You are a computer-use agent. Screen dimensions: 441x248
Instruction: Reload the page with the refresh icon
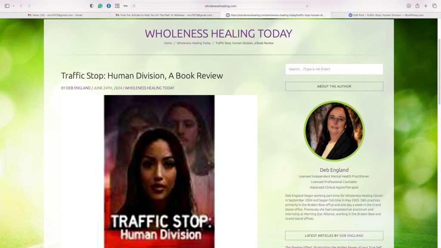click(307, 6)
